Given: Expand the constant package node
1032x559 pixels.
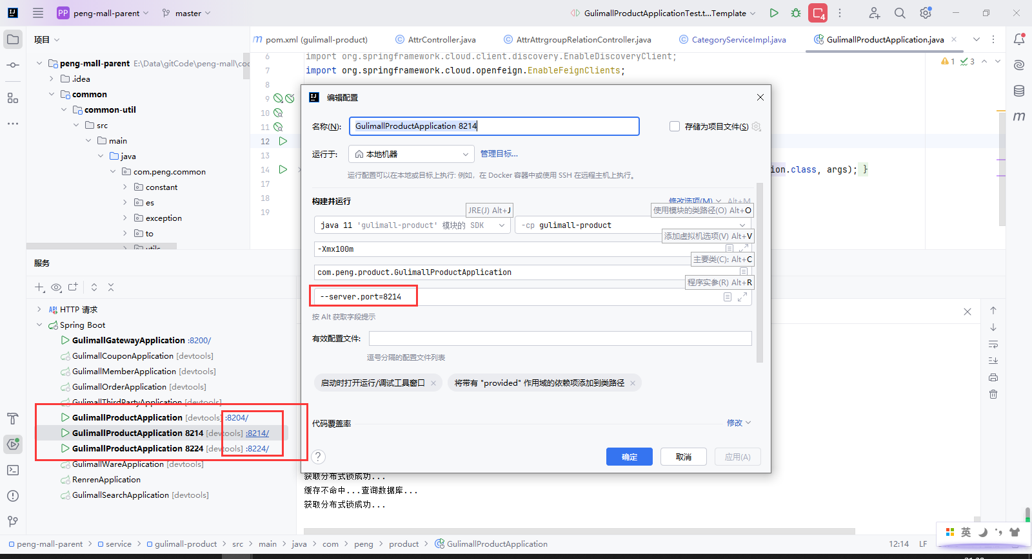Looking at the screenshot, I should pos(125,187).
